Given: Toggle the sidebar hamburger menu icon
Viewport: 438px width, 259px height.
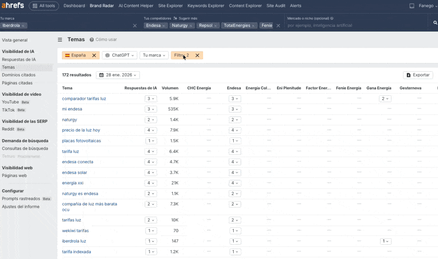Looking at the screenshot, I should 60,39.
